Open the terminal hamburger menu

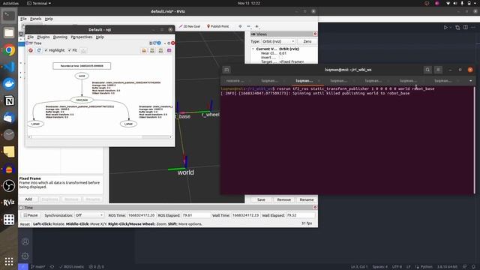(438, 70)
